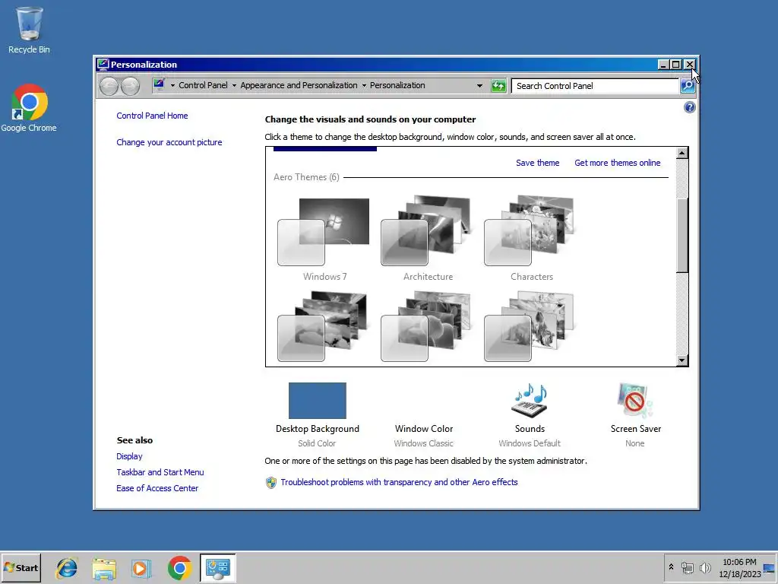
Task: Click the Forward navigation arrow
Action: coord(130,86)
